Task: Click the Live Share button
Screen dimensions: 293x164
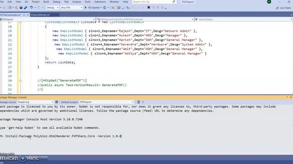Action: [x=283, y=8]
